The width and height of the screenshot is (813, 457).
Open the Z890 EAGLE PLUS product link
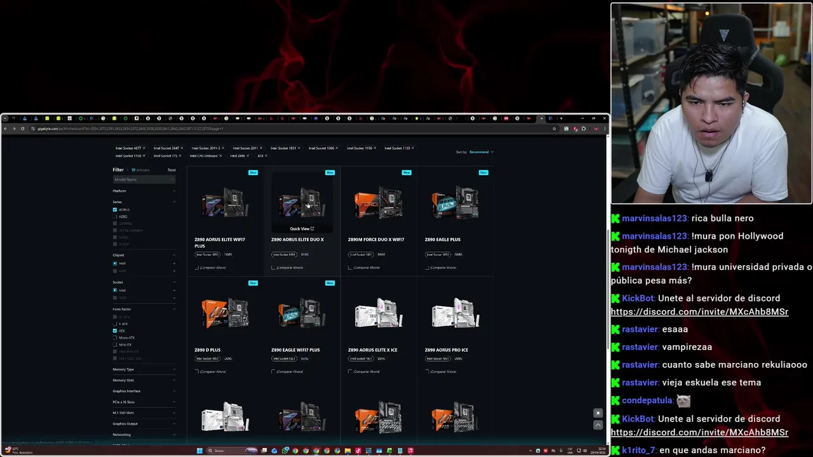coord(443,239)
